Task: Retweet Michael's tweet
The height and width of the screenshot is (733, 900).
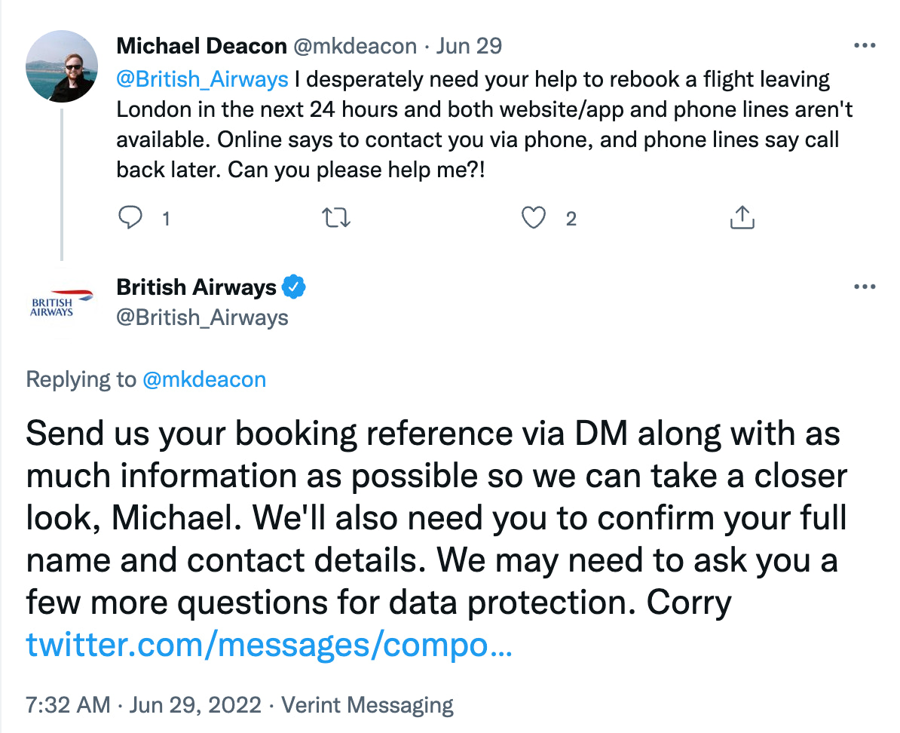Action: pyautogui.click(x=336, y=218)
